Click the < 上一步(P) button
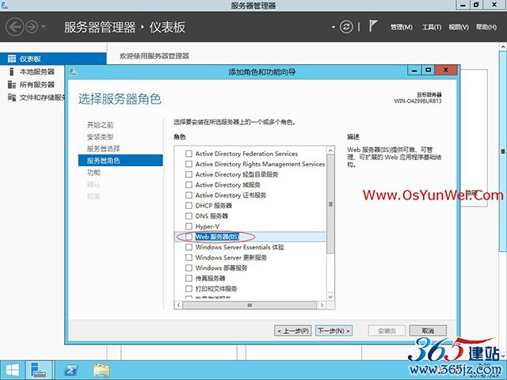Image resolution: width=507 pixels, height=380 pixels. 293,331
